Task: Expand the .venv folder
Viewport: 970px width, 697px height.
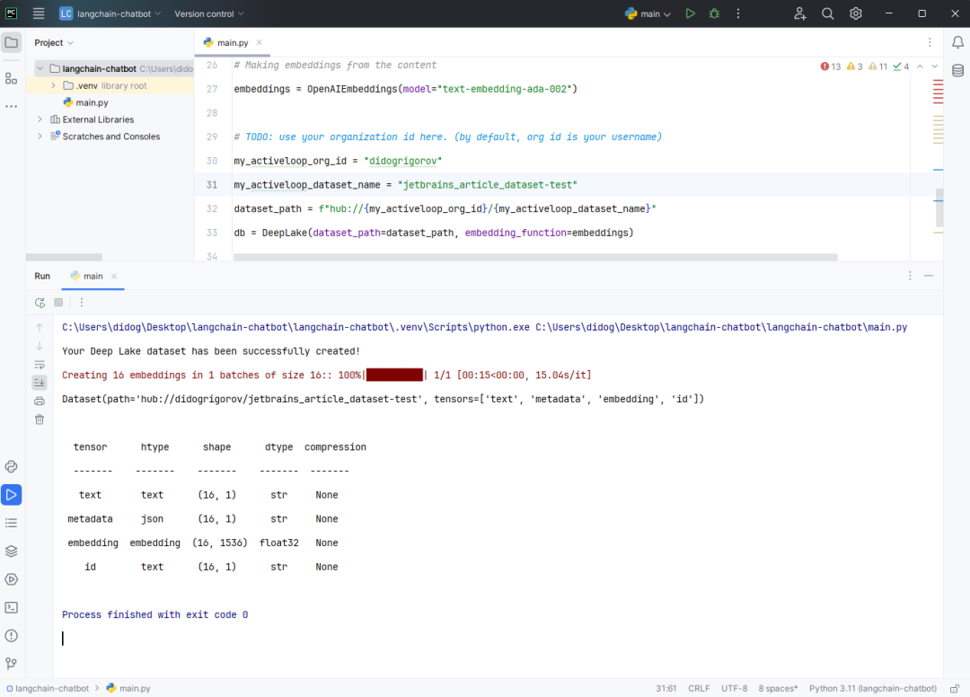Action: coord(53,85)
